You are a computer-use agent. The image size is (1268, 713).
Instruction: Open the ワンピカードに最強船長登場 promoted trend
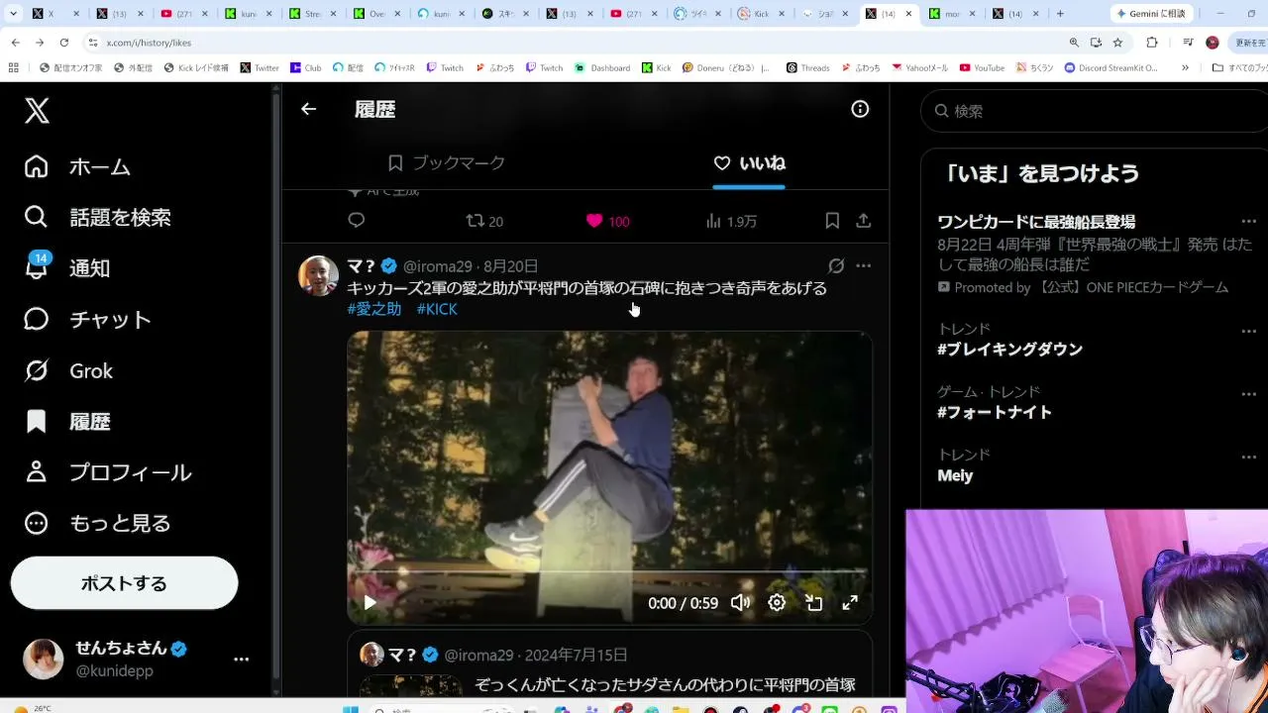click(x=1036, y=222)
